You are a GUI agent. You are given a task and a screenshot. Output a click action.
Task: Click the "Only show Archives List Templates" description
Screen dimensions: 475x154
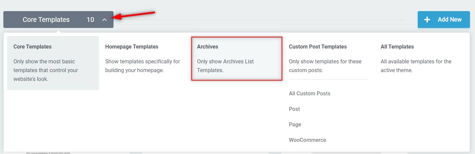click(x=225, y=66)
